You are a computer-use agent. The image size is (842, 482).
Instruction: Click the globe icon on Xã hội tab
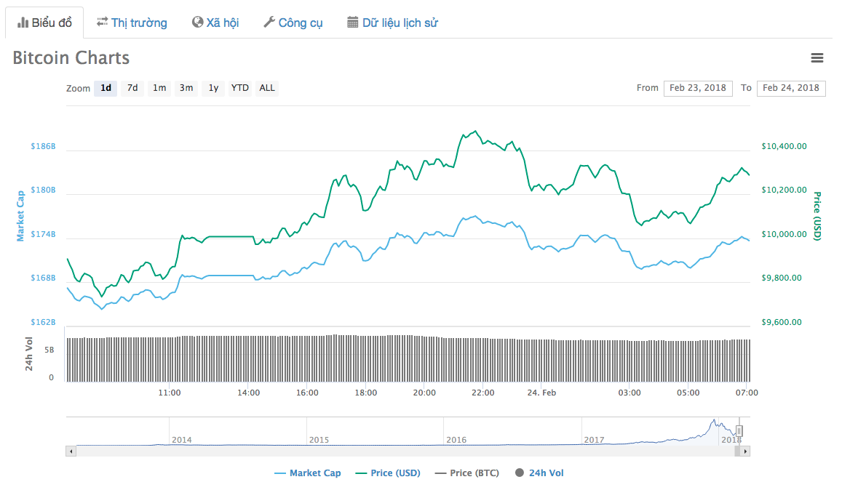coord(198,22)
